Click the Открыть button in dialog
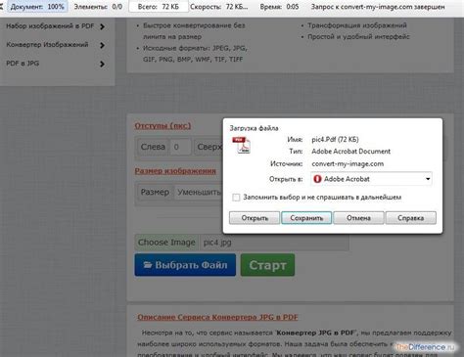Image resolution: width=464 pixels, height=357 pixels. 255,218
